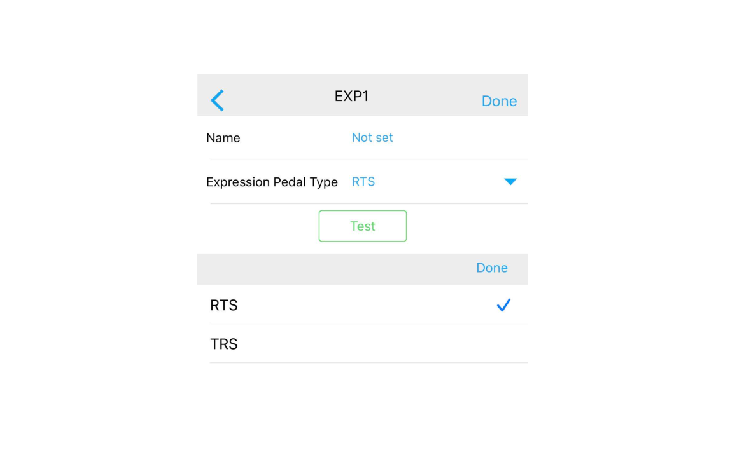
Task: Click the blank middle of the TRS option row
Action: click(x=363, y=344)
